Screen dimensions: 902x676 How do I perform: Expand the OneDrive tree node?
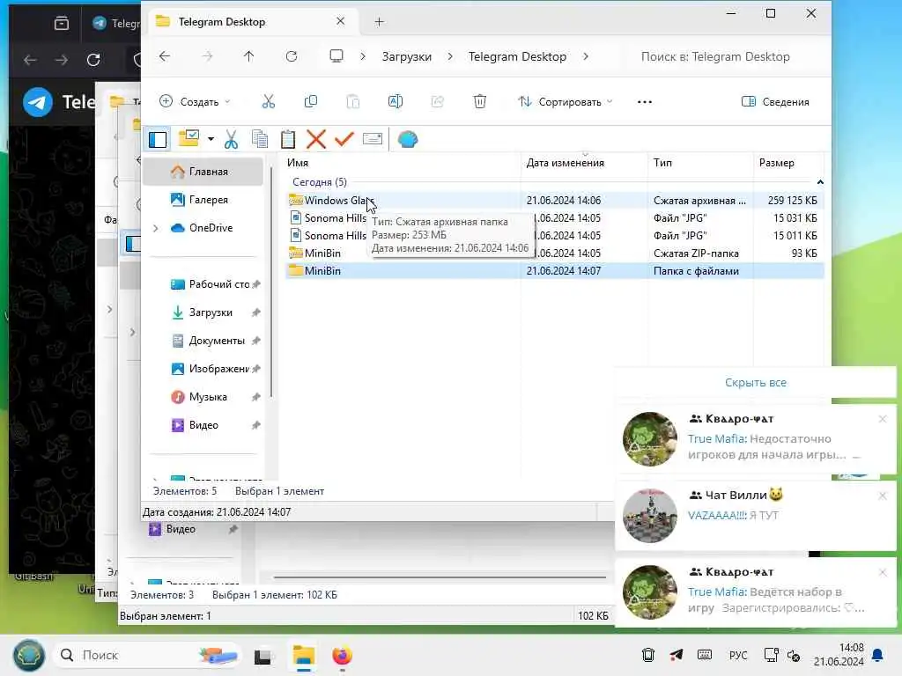tap(155, 228)
